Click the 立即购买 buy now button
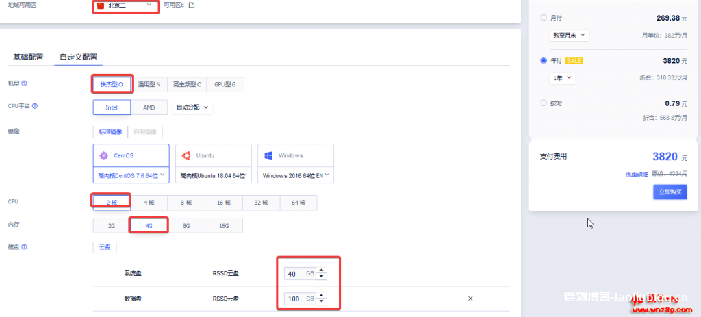The height and width of the screenshot is (317, 701). click(670, 192)
